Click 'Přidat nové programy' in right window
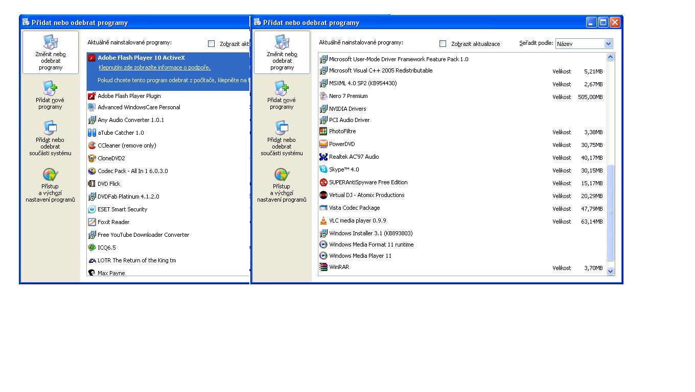Screen dimensions: 695x392 coord(282,95)
